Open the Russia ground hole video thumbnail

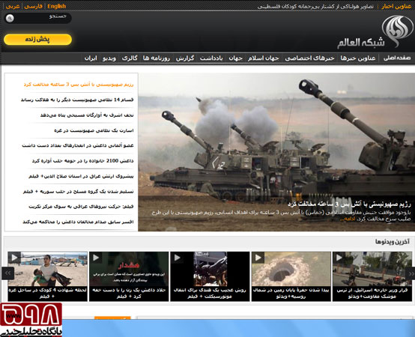tap(291, 269)
